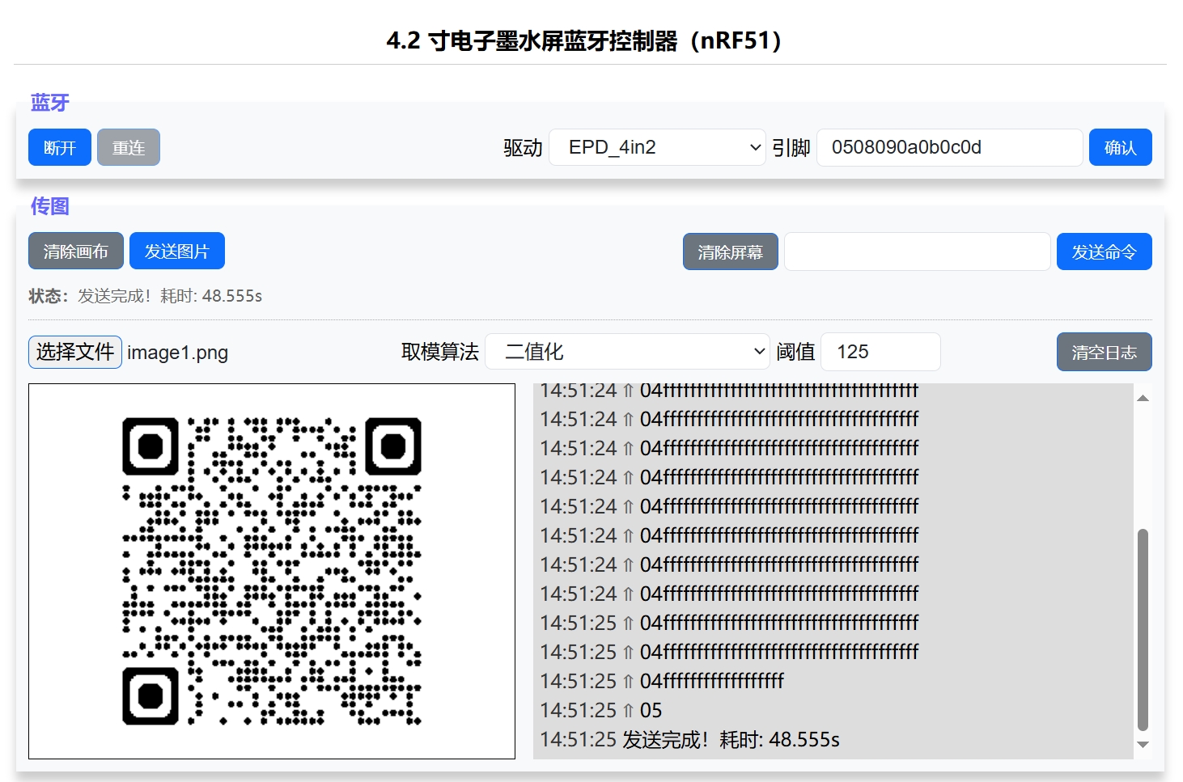Screen dimensions: 1183x782
Task: Clear the log with 清空日志
Action: coord(1103,353)
